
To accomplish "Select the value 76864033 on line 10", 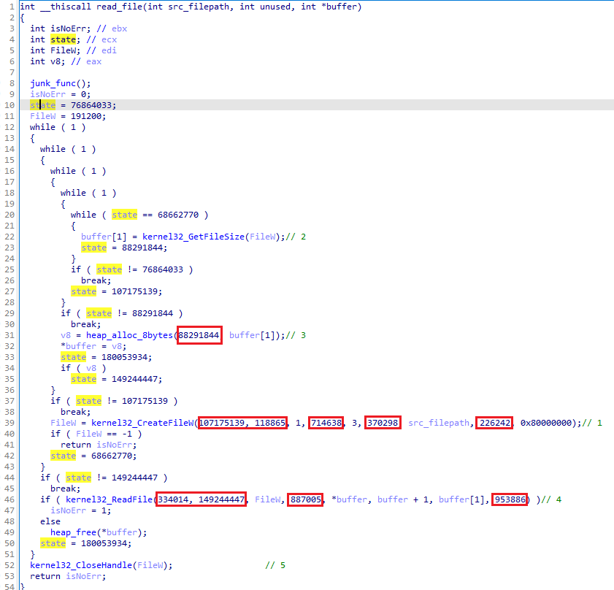I will [91, 105].
